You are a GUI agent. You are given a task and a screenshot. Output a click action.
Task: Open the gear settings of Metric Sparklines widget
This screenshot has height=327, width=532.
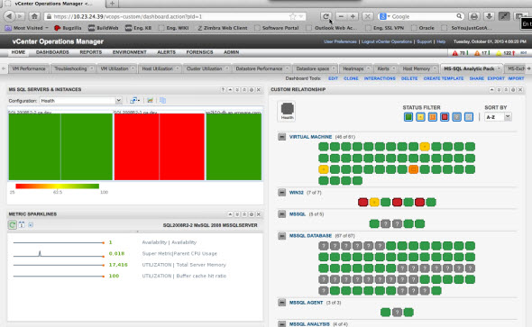[x=252, y=214]
